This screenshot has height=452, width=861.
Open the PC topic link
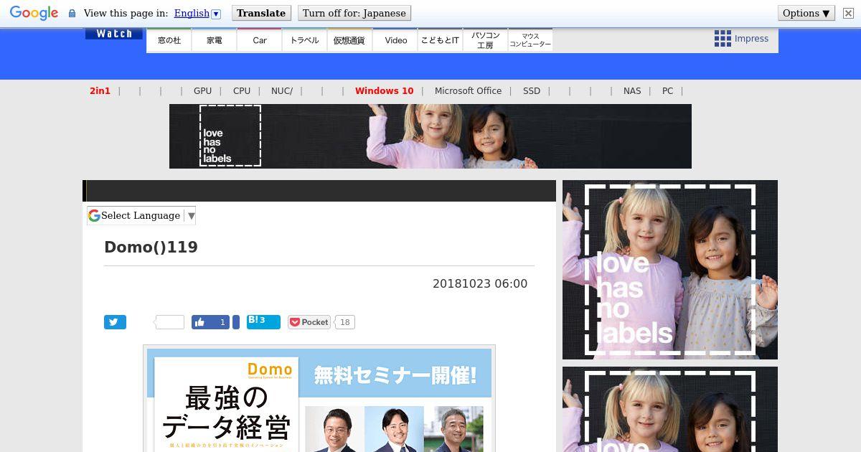pos(667,91)
